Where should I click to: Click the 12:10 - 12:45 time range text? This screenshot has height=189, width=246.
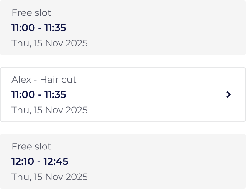(40, 161)
